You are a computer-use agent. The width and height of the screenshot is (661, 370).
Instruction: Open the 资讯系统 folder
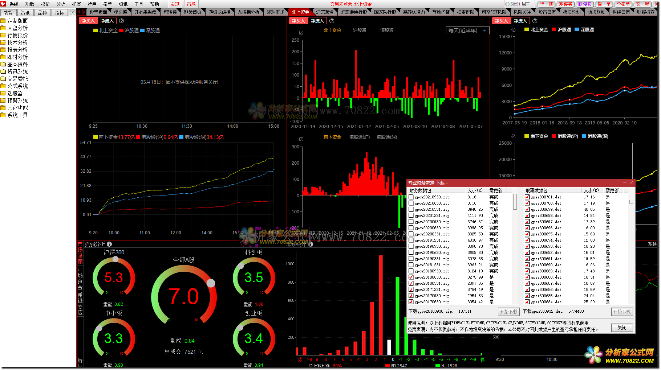click(x=14, y=71)
